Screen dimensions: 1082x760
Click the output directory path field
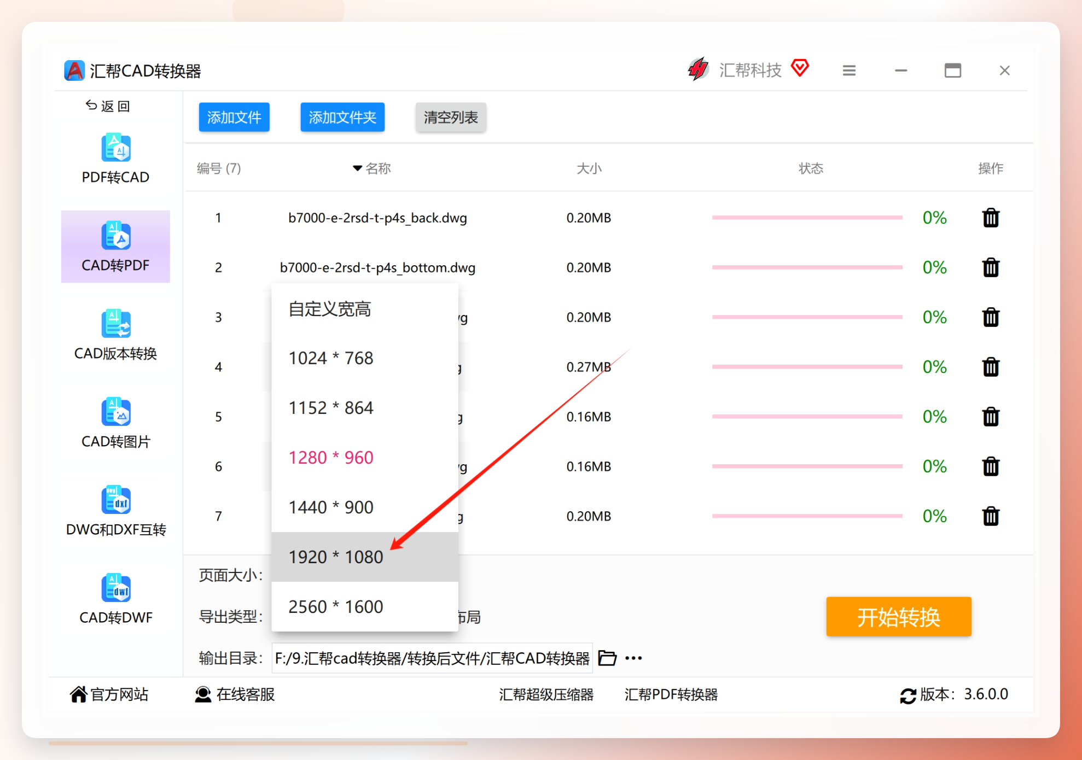432,658
